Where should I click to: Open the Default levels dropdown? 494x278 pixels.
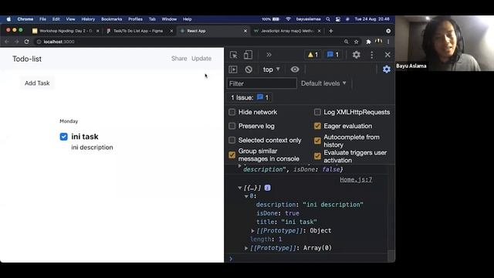pos(323,83)
